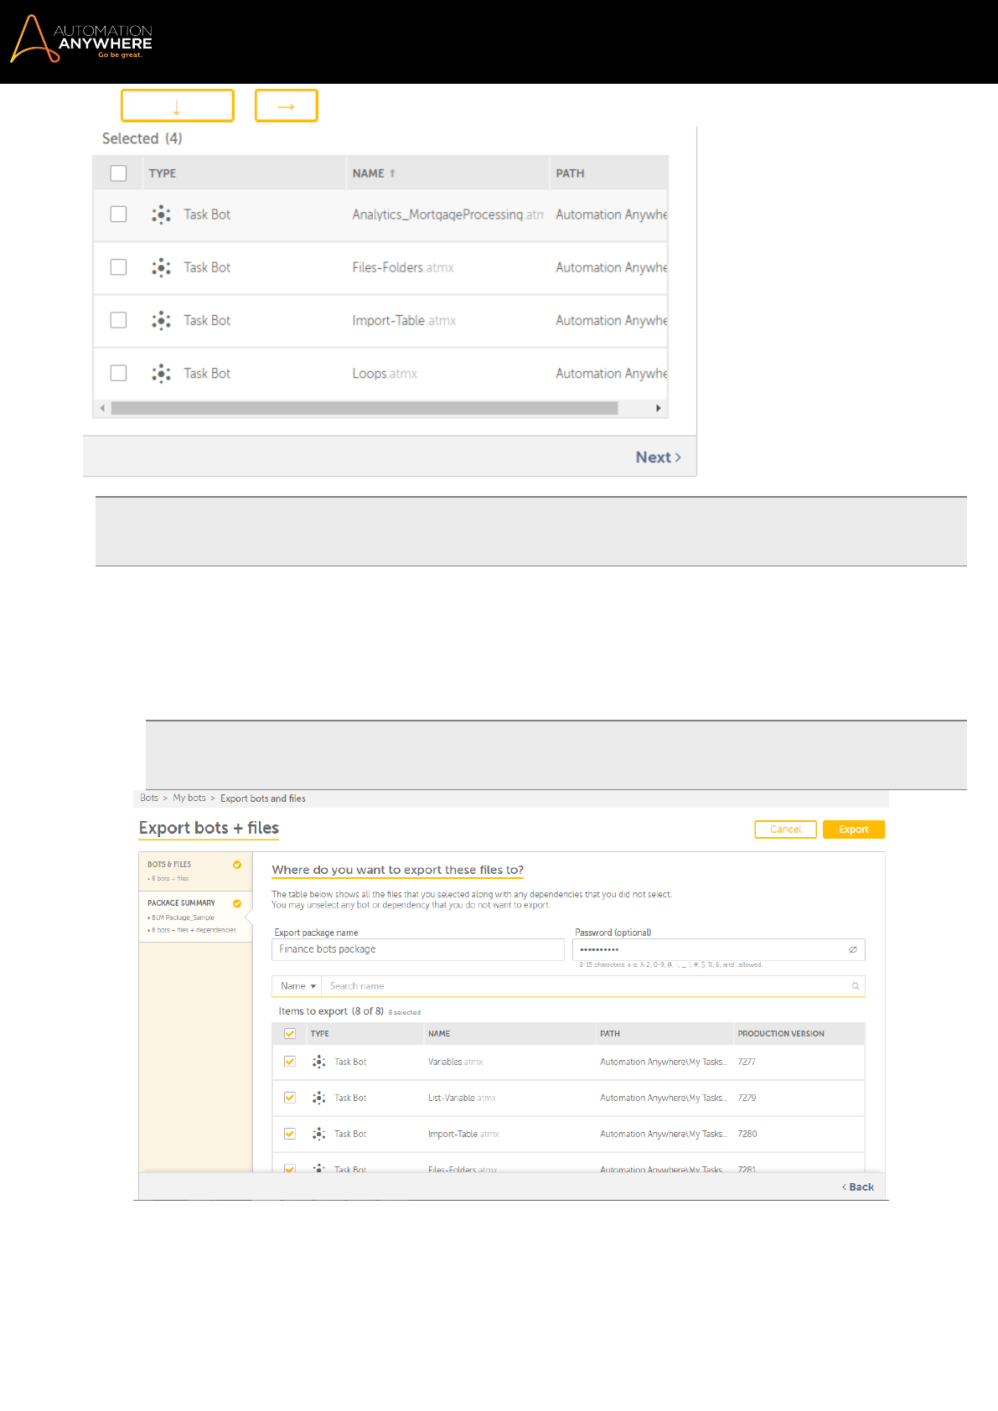Click production version 7280
This screenshot has width=998, height=1411.
(747, 1134)
